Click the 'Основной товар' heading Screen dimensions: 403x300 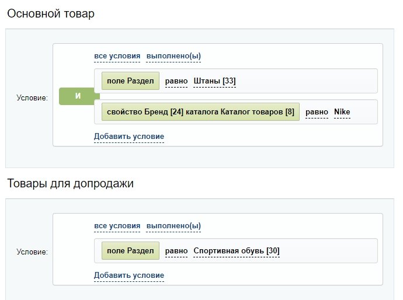pyautogui.click(x=51, y=13)
